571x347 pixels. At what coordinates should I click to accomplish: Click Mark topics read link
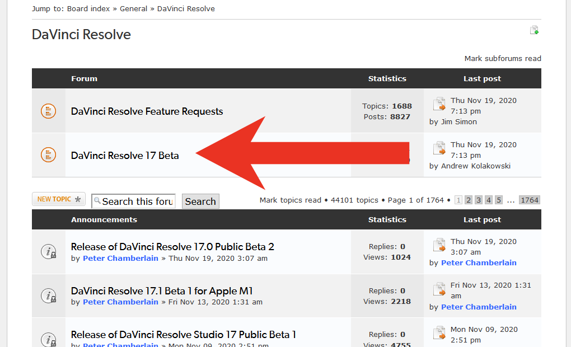(x=290, y=200)
